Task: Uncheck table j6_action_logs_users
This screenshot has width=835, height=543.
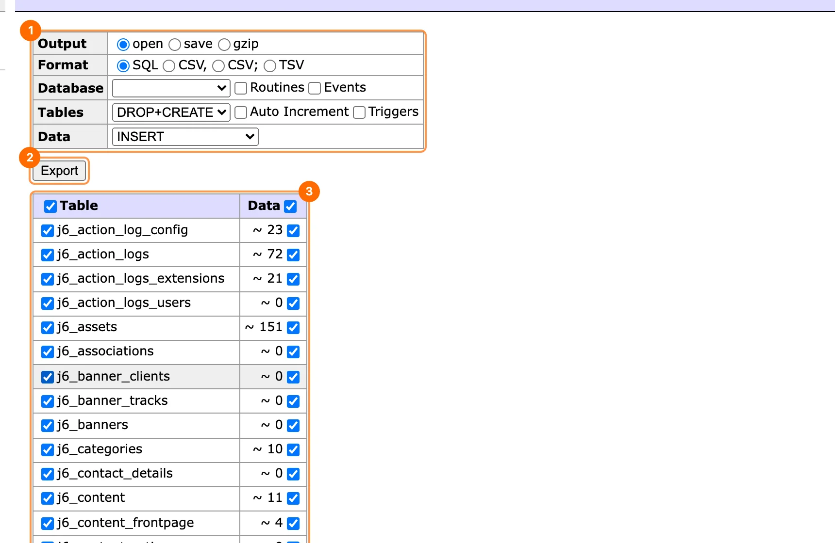Action: [x=48, y=303]
